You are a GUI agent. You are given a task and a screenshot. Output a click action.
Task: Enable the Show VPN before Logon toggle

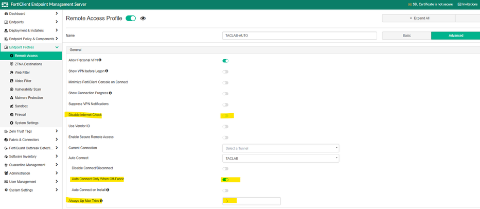pyautogui.click(x=225, y=72)
